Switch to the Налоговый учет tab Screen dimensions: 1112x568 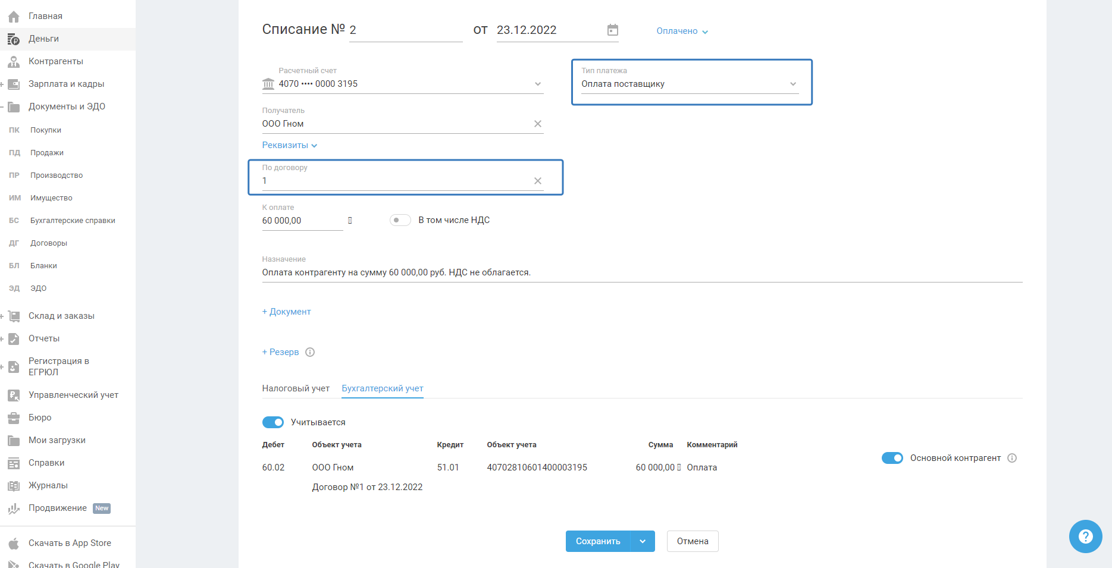point(296,388)
